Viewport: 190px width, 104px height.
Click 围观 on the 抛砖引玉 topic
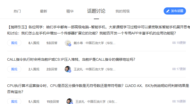pyautogui.click(x=14, y=43)
